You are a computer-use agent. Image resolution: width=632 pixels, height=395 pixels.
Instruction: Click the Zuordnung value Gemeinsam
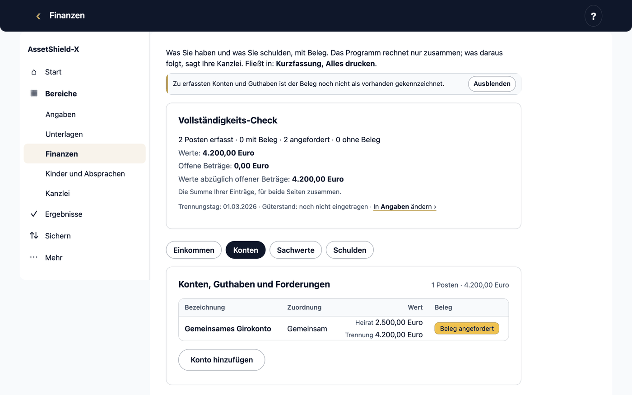click(307, 329)
